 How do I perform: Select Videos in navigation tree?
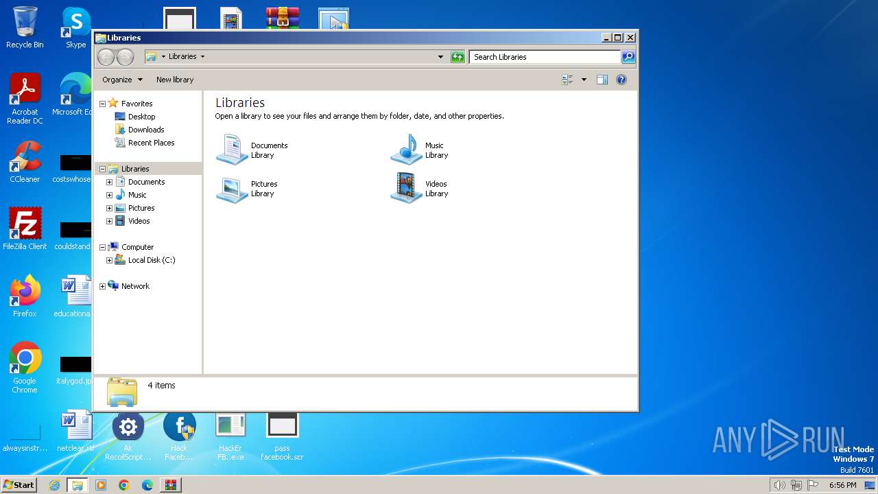click(139, 221)
